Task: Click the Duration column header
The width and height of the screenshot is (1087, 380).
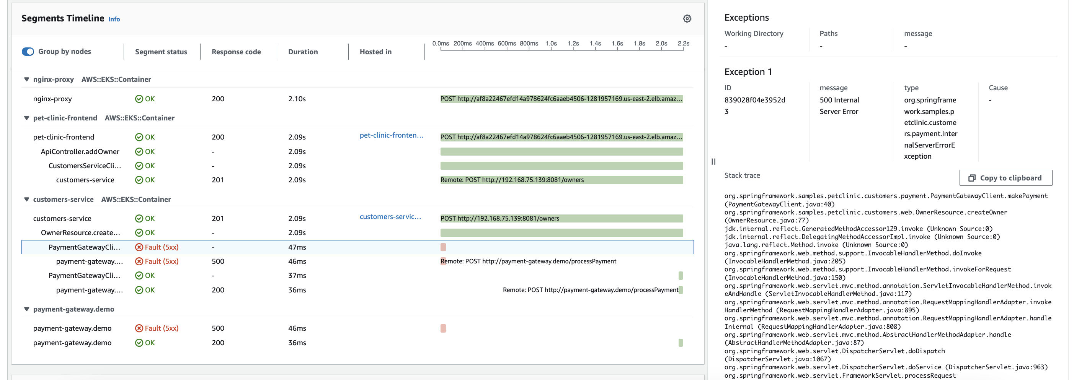Action: pyautogui.click(x=302, y=52)
